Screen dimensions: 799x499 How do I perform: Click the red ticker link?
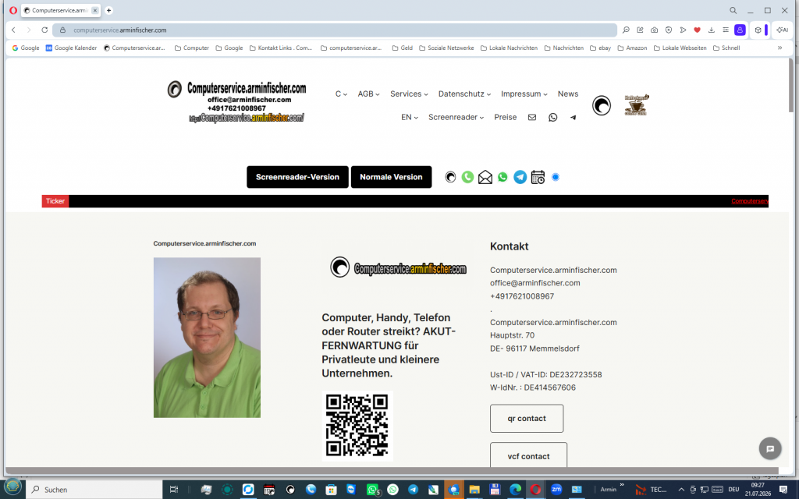[750, 201]
